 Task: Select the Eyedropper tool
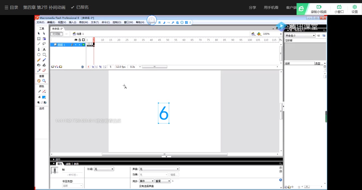tap(39, 70)
